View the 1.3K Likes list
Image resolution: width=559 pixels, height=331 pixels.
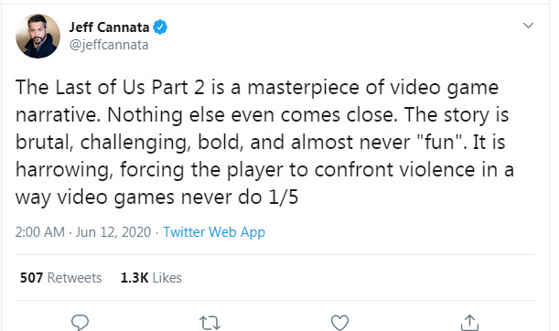tap(151, 278)
